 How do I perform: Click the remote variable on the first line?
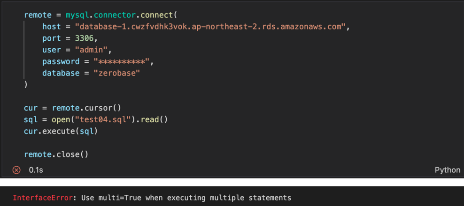[33, 15]
